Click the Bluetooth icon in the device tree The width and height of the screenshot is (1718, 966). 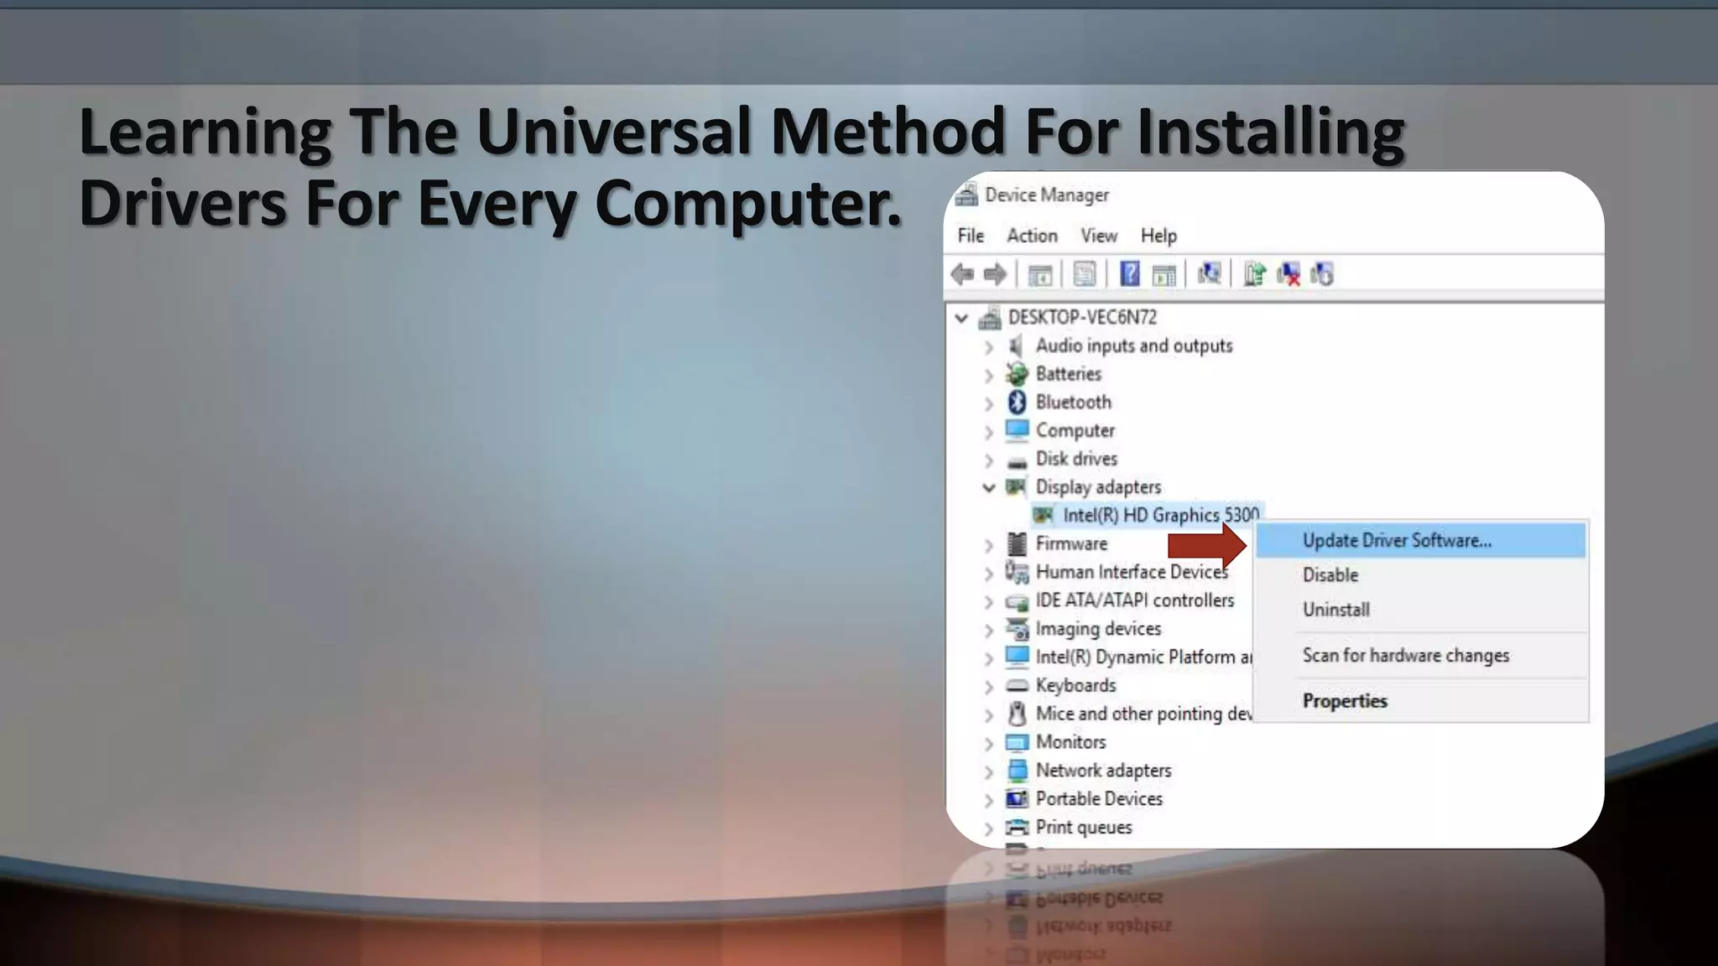[x=1017, y=402]
